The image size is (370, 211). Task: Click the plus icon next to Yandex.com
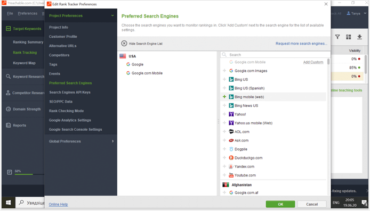click(x=224, y=166)
